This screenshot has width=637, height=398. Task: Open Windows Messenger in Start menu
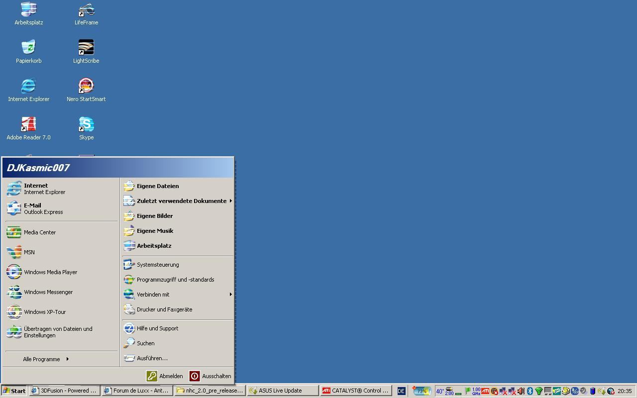[61, 292]
